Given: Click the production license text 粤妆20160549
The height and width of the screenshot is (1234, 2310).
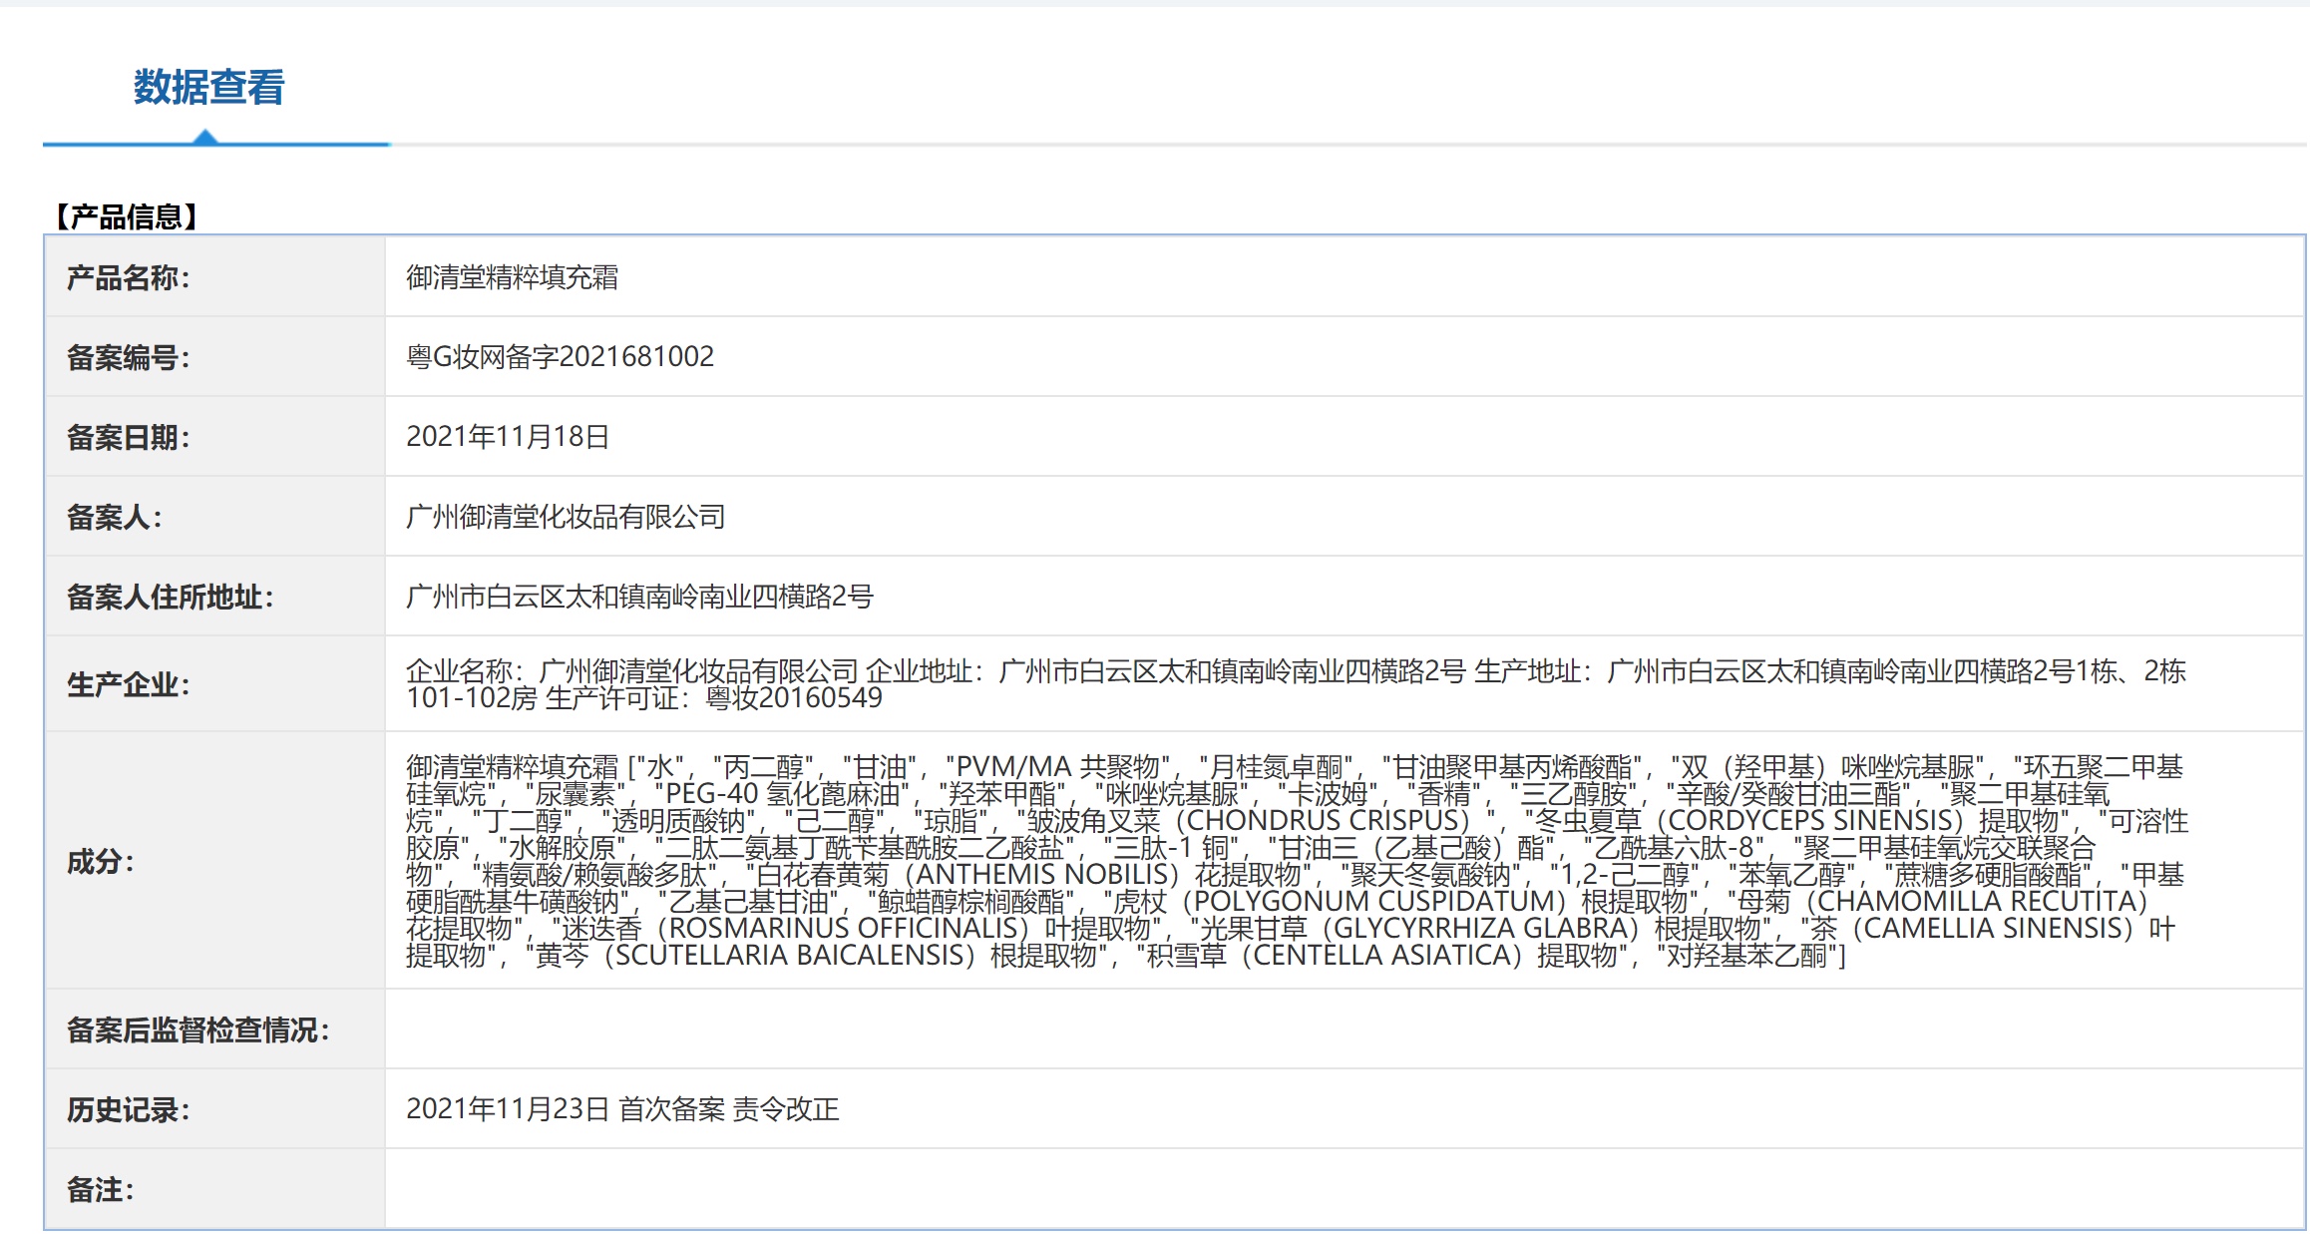Looking at the screenshot, I should 793,698.
